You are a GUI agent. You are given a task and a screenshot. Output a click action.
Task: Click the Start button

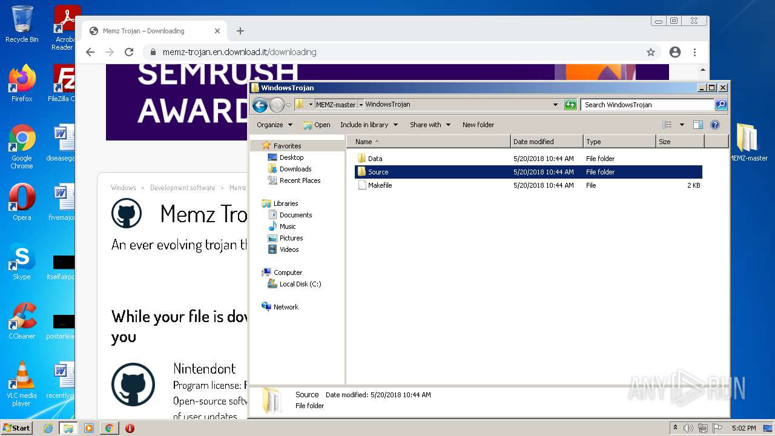tap(17, 428)
